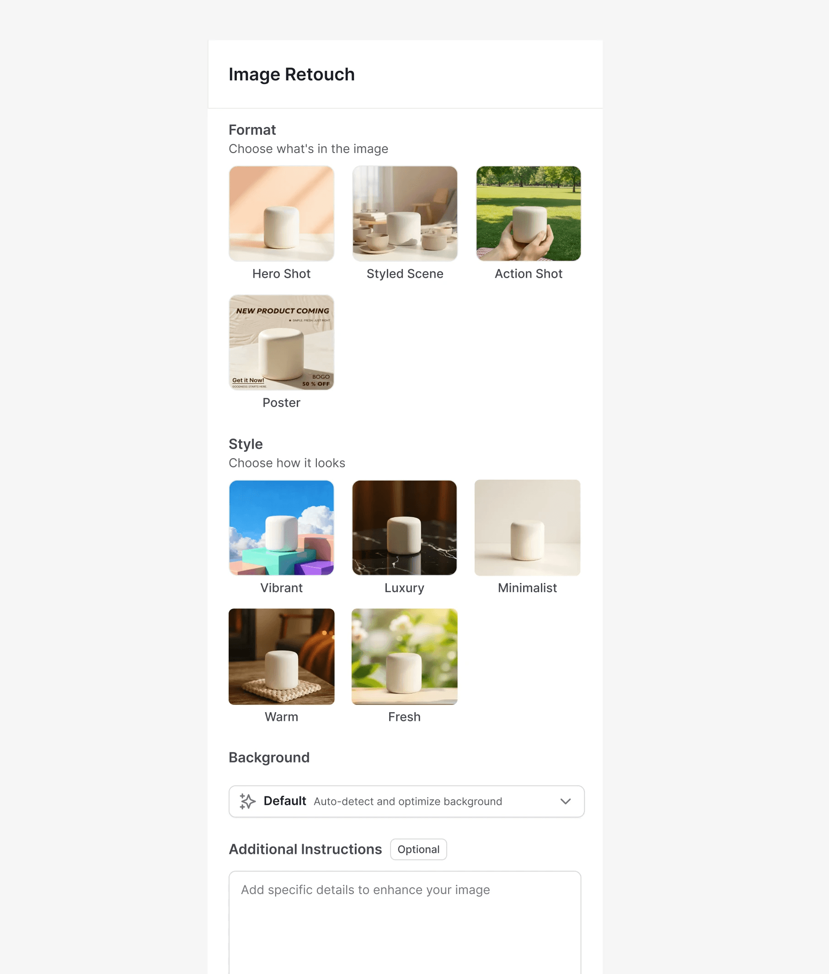The width and height of the screenshot is (829, 974).
Task: Focus the Additional Instructions text area
Action: point(405,922)
